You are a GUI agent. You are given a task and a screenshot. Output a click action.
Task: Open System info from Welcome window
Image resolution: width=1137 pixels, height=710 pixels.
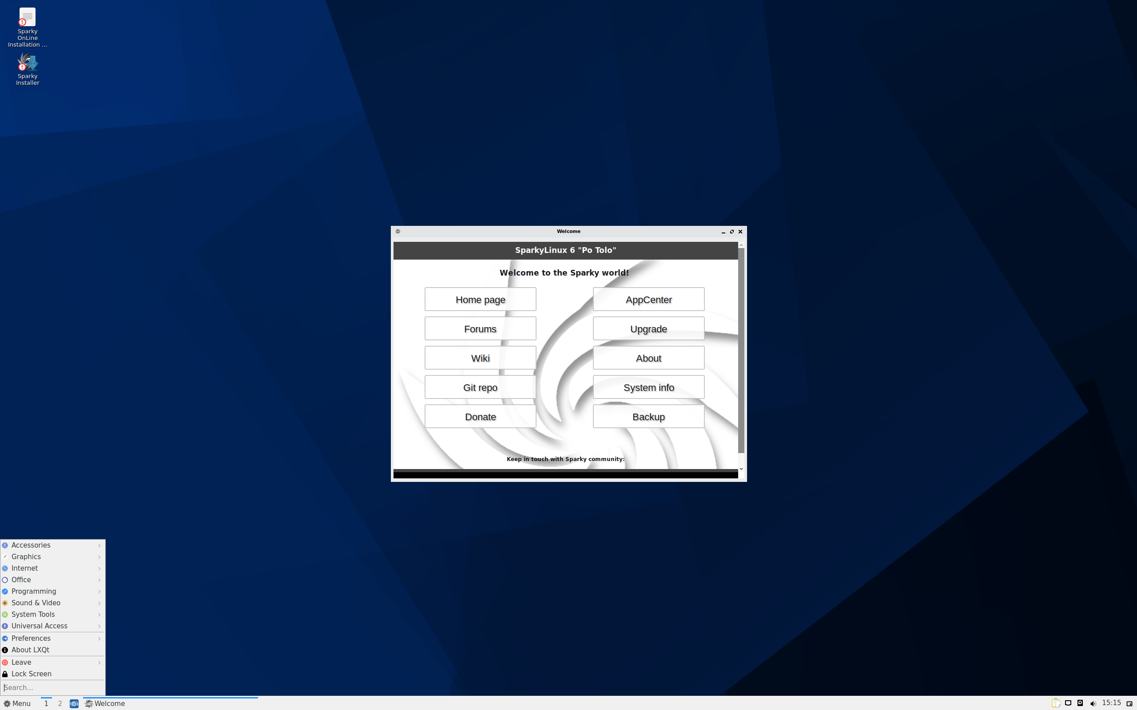[648, 387]
